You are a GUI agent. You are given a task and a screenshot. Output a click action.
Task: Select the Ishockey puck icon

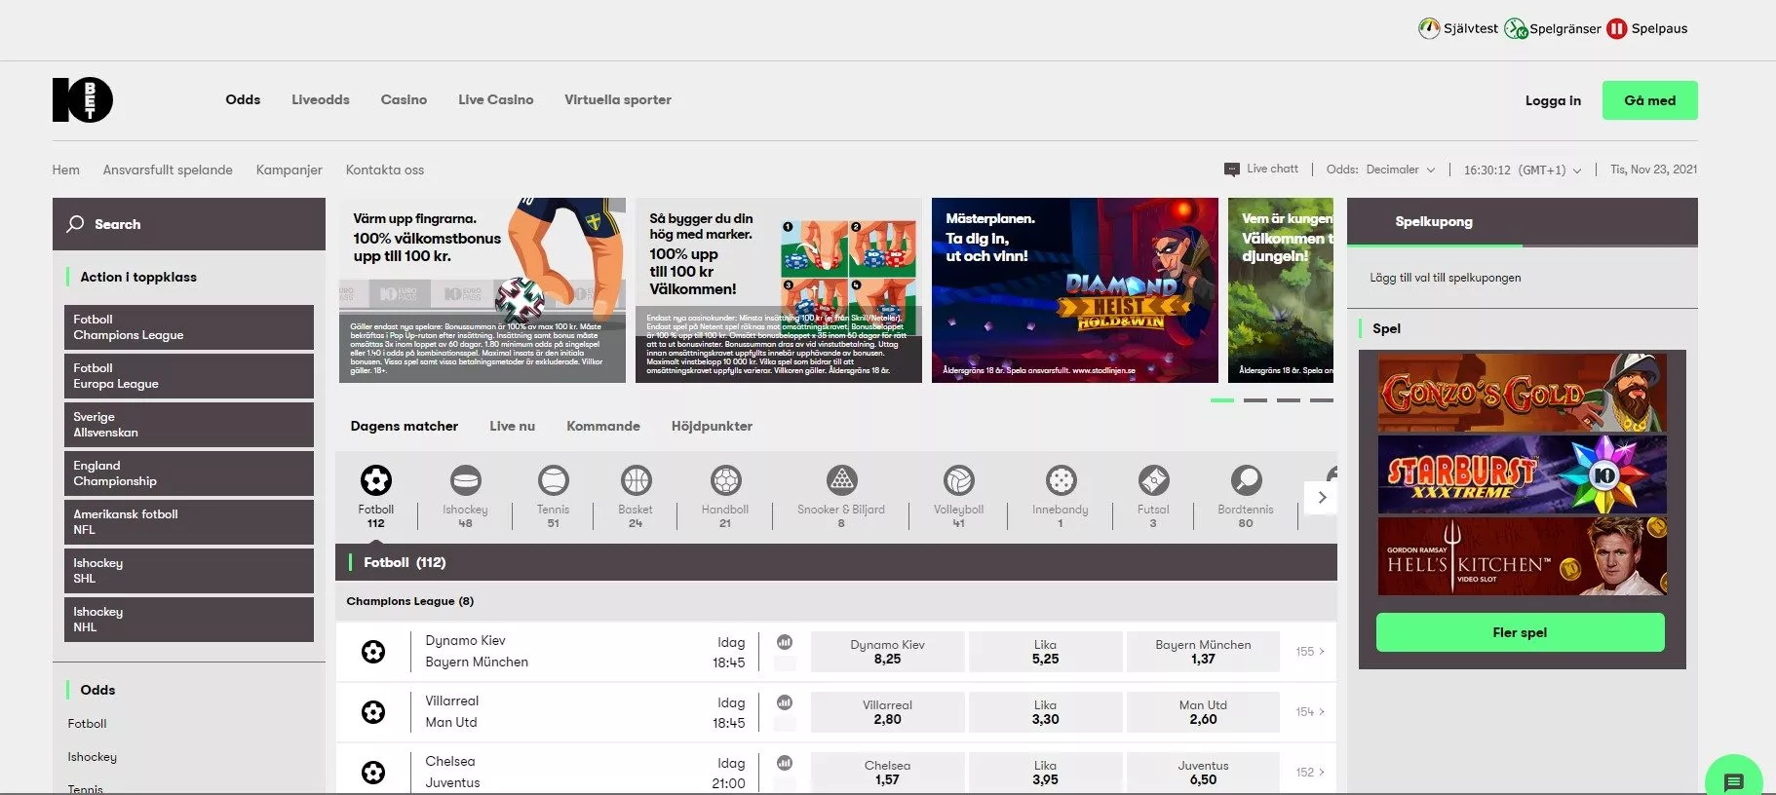(465, 479)
